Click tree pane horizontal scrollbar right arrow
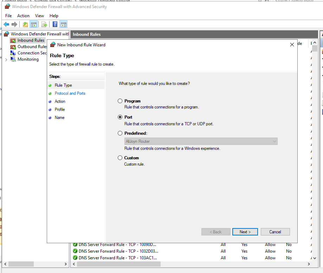Viewport: 323px width, 273px height. point(65,264)
